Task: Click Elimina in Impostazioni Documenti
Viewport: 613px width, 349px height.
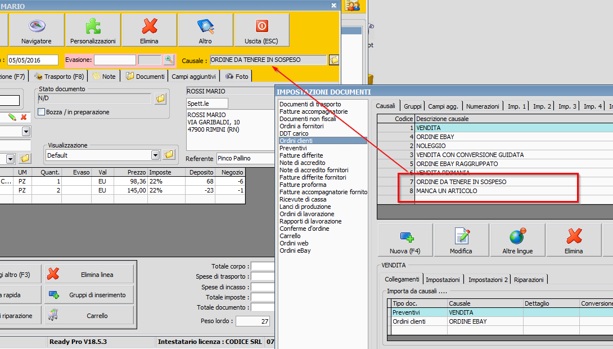Action: point(574,240)
